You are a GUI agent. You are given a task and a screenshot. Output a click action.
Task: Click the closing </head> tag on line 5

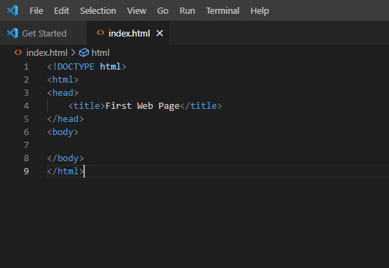coord(66,119)
